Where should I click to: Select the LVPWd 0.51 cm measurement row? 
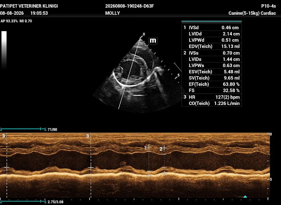(212, 40)
